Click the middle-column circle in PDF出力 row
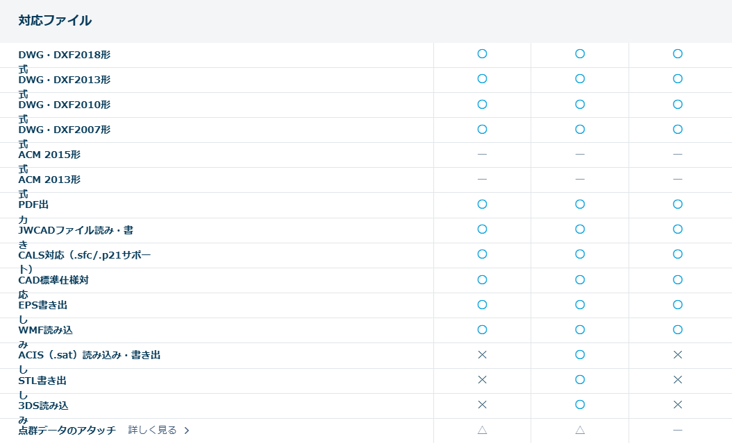This screenshot has height=443, width=732. pyautogui.click(x=580, y=205)
